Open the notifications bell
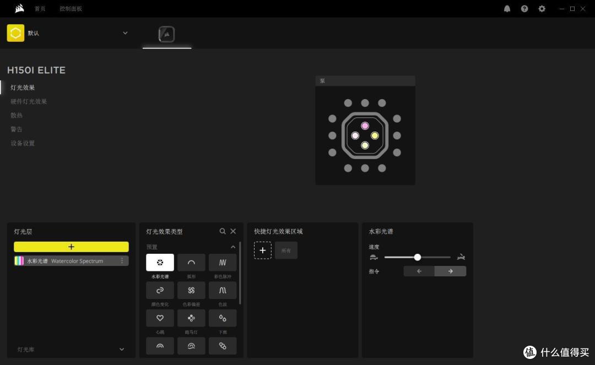This screenshot has width=595, height=365. coord(507,9)
